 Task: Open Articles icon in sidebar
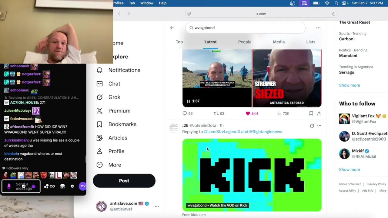99,138
